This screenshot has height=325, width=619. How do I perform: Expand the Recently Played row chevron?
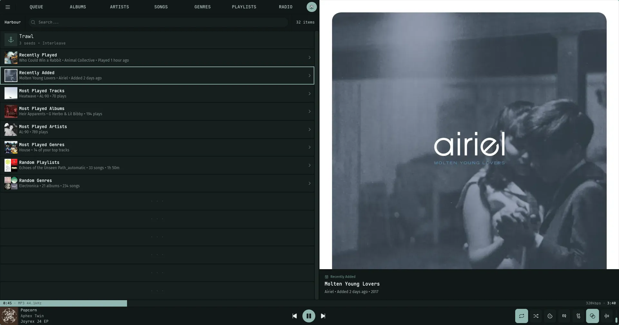(309, 57)
